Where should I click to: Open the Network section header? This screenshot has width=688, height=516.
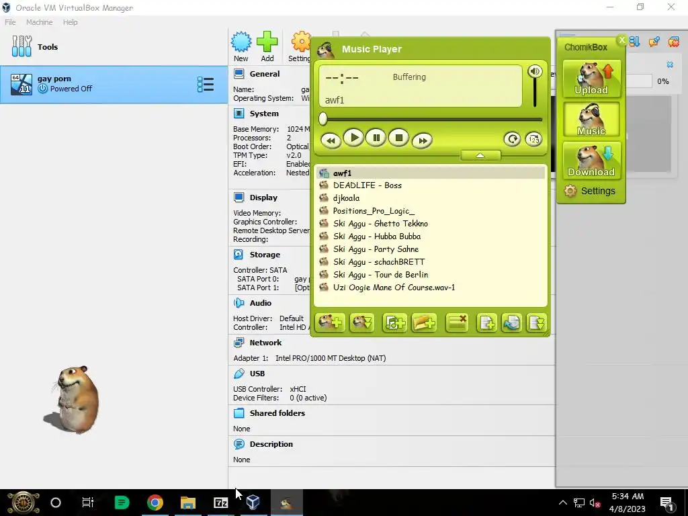click(x=265, y=342)
